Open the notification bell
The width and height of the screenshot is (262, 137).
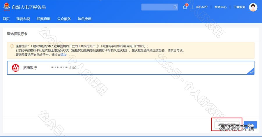185,7
